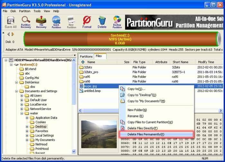The height and width of the screenshot is (162, 225).
Task: Switch to the Files tab
Action: (x=100, y=56)
